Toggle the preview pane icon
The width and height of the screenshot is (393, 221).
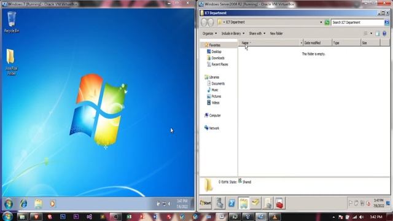click(378, 34)
